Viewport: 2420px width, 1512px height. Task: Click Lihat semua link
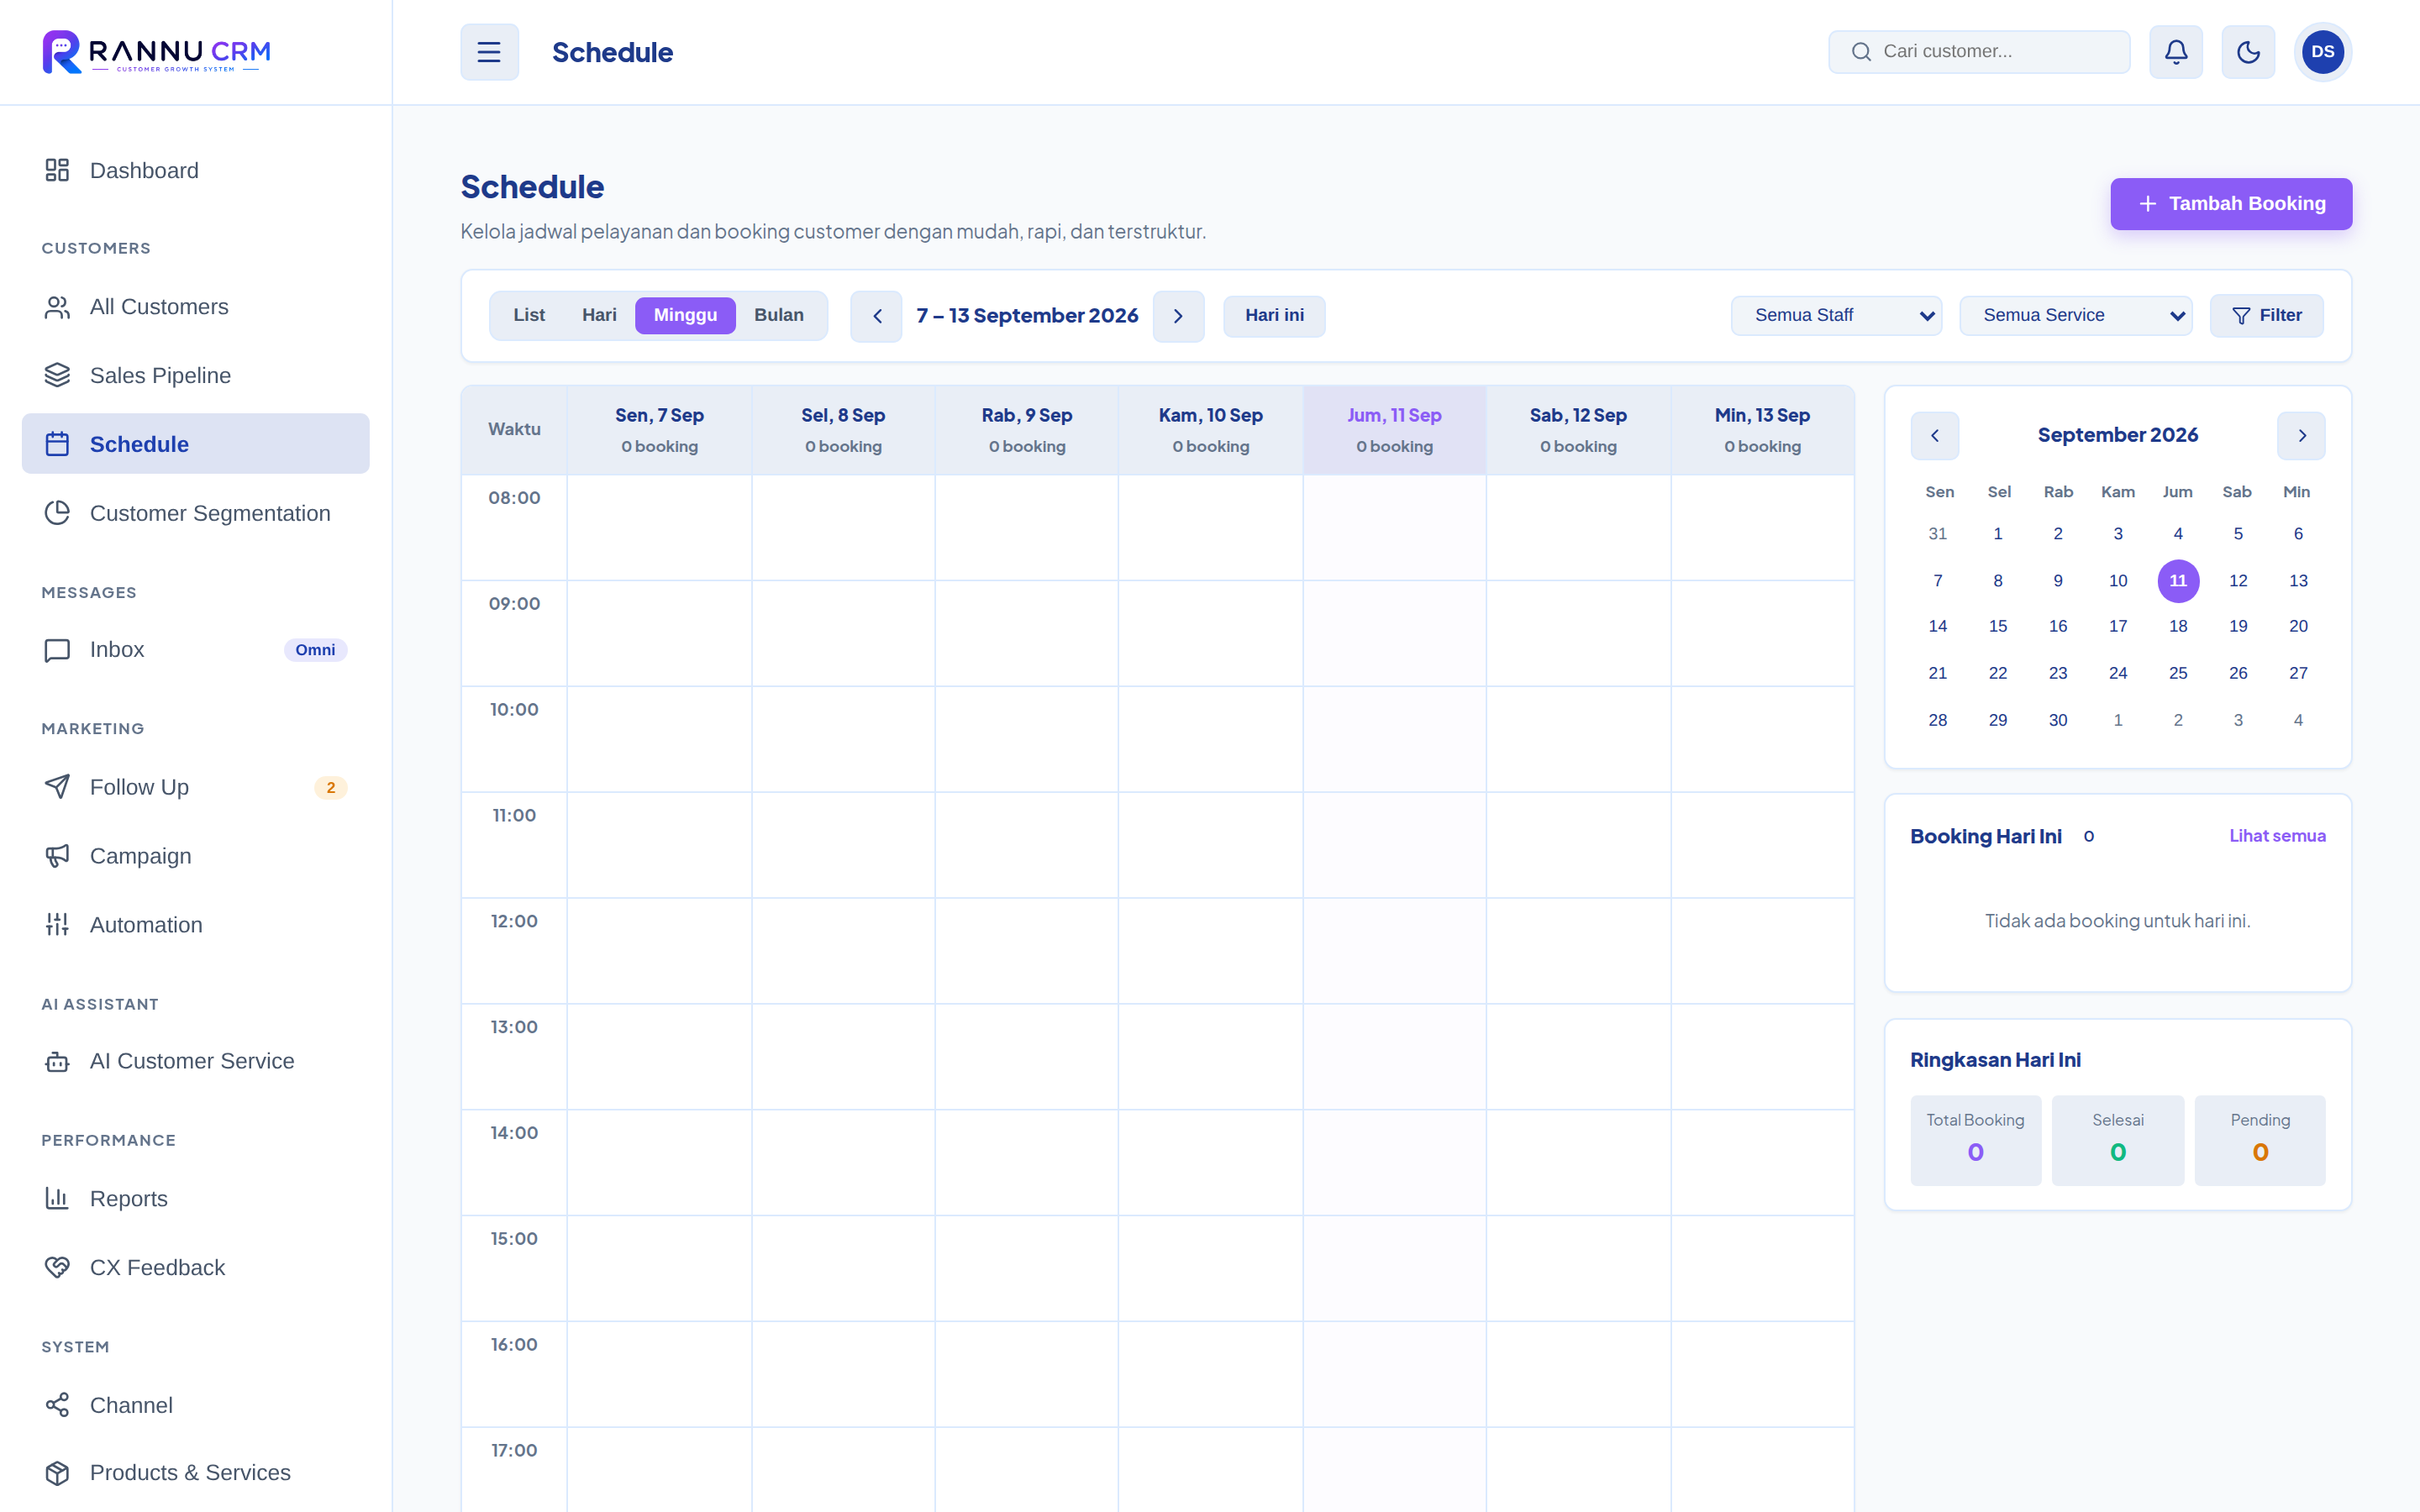(x=2277, y=836)
